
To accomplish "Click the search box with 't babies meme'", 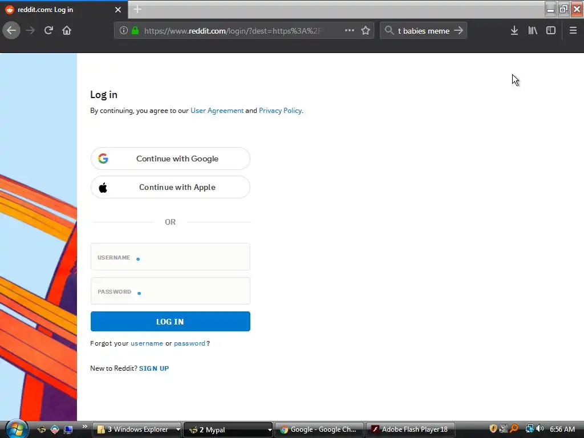I will coord(424,31).
